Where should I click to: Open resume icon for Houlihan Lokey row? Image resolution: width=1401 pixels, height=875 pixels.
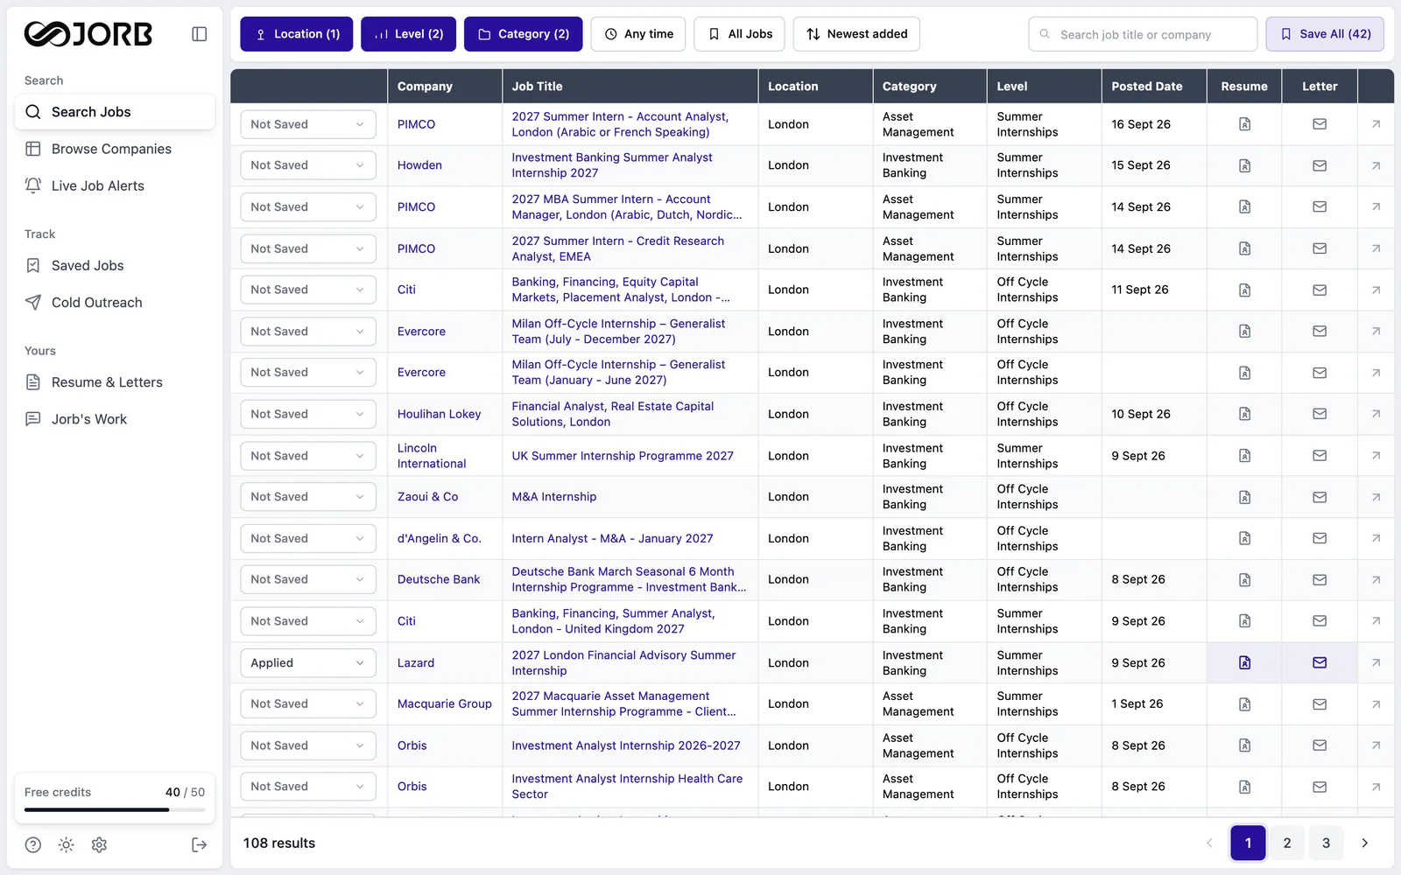(1244, 414)
